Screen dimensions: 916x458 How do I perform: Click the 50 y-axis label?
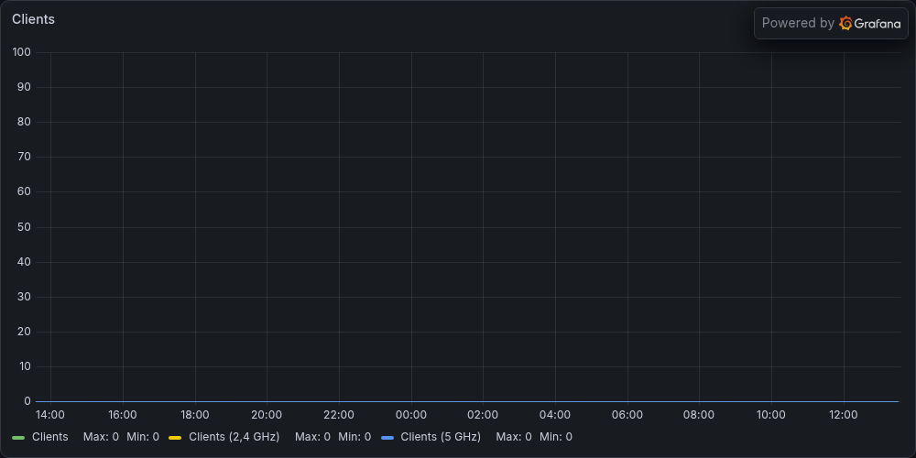click(x=25, y=227)
